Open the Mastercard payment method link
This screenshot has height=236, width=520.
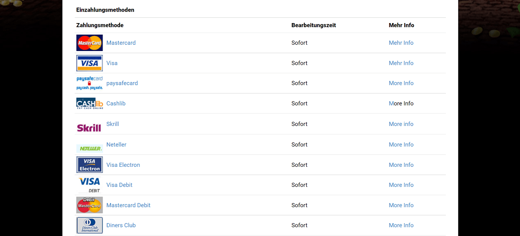(121, 43)
